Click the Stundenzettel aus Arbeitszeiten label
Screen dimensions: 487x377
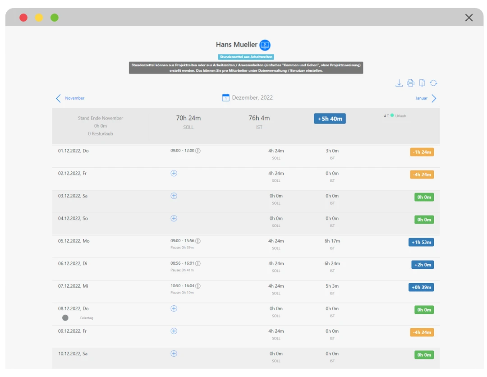246,57
